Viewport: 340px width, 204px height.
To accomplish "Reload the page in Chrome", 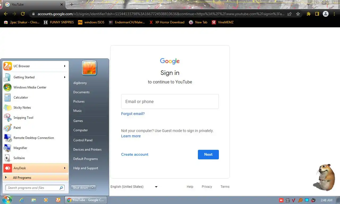I will 23,14.
